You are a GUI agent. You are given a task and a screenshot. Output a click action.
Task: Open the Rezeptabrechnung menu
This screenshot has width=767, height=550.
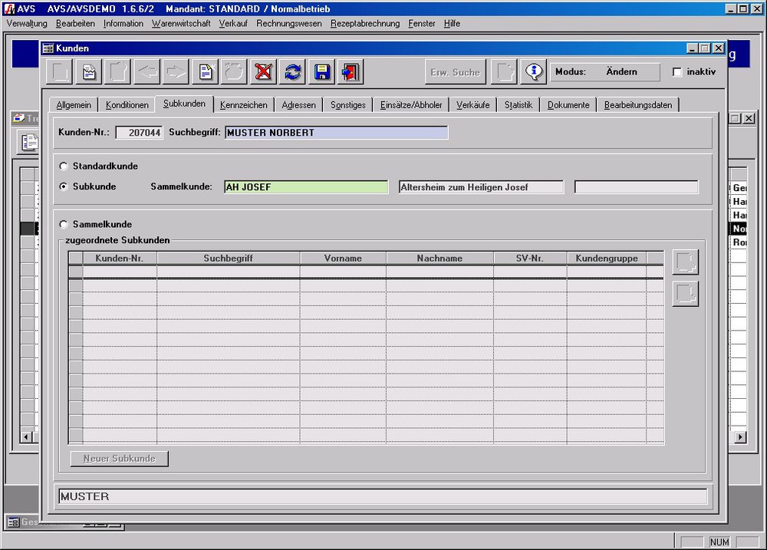click(365, 24)
